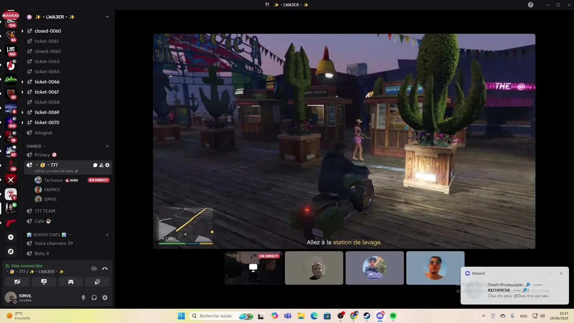Disconnect from voice with phone icon
574x323 pixels.
(105, 269)
